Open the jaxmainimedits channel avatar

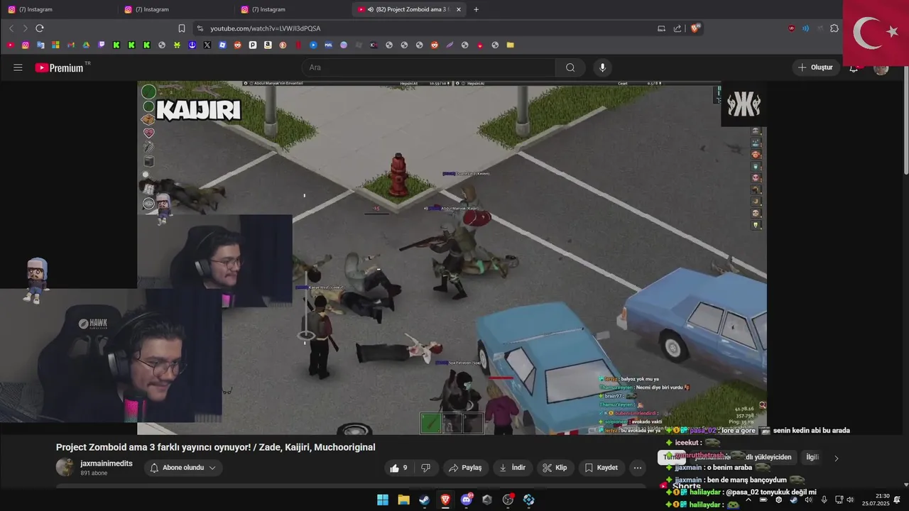pos(65,467)
